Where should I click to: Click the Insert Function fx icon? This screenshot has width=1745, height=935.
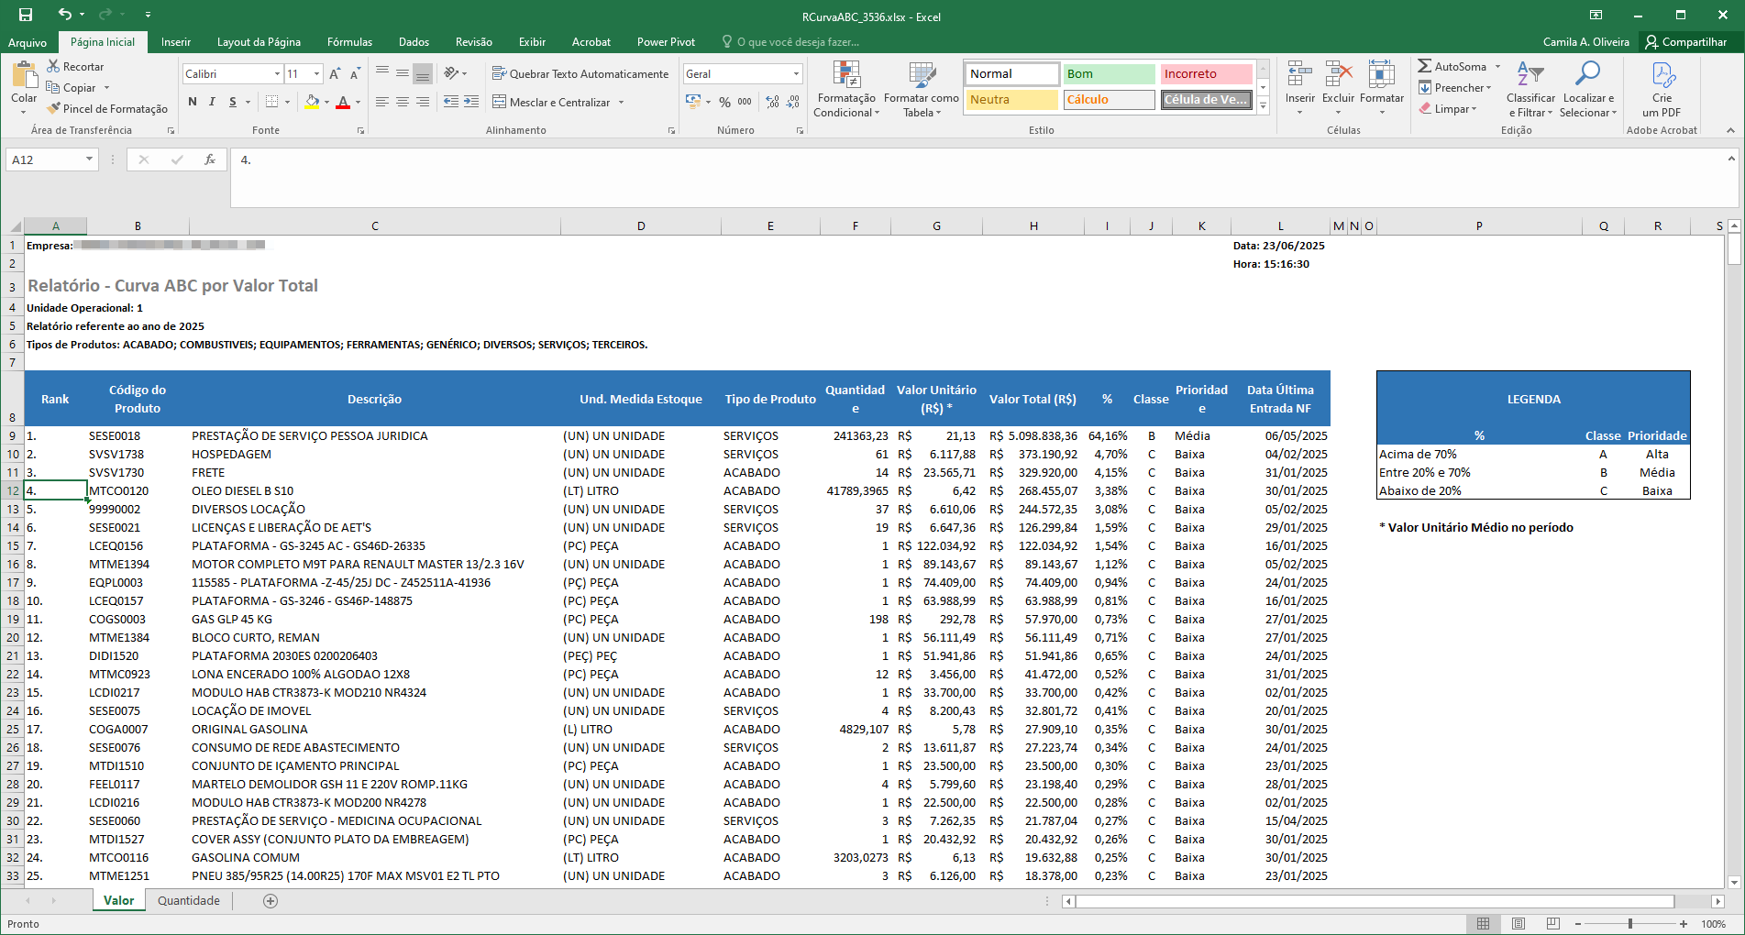point(210,159)
